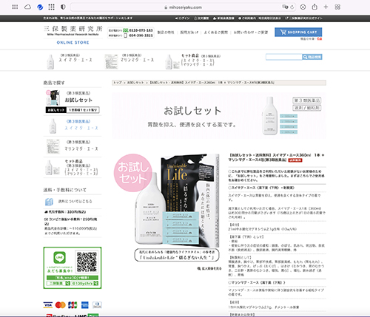Click the Mastercard icon
The width and height of the screenshot is (370, 317).
pos(60,305)
